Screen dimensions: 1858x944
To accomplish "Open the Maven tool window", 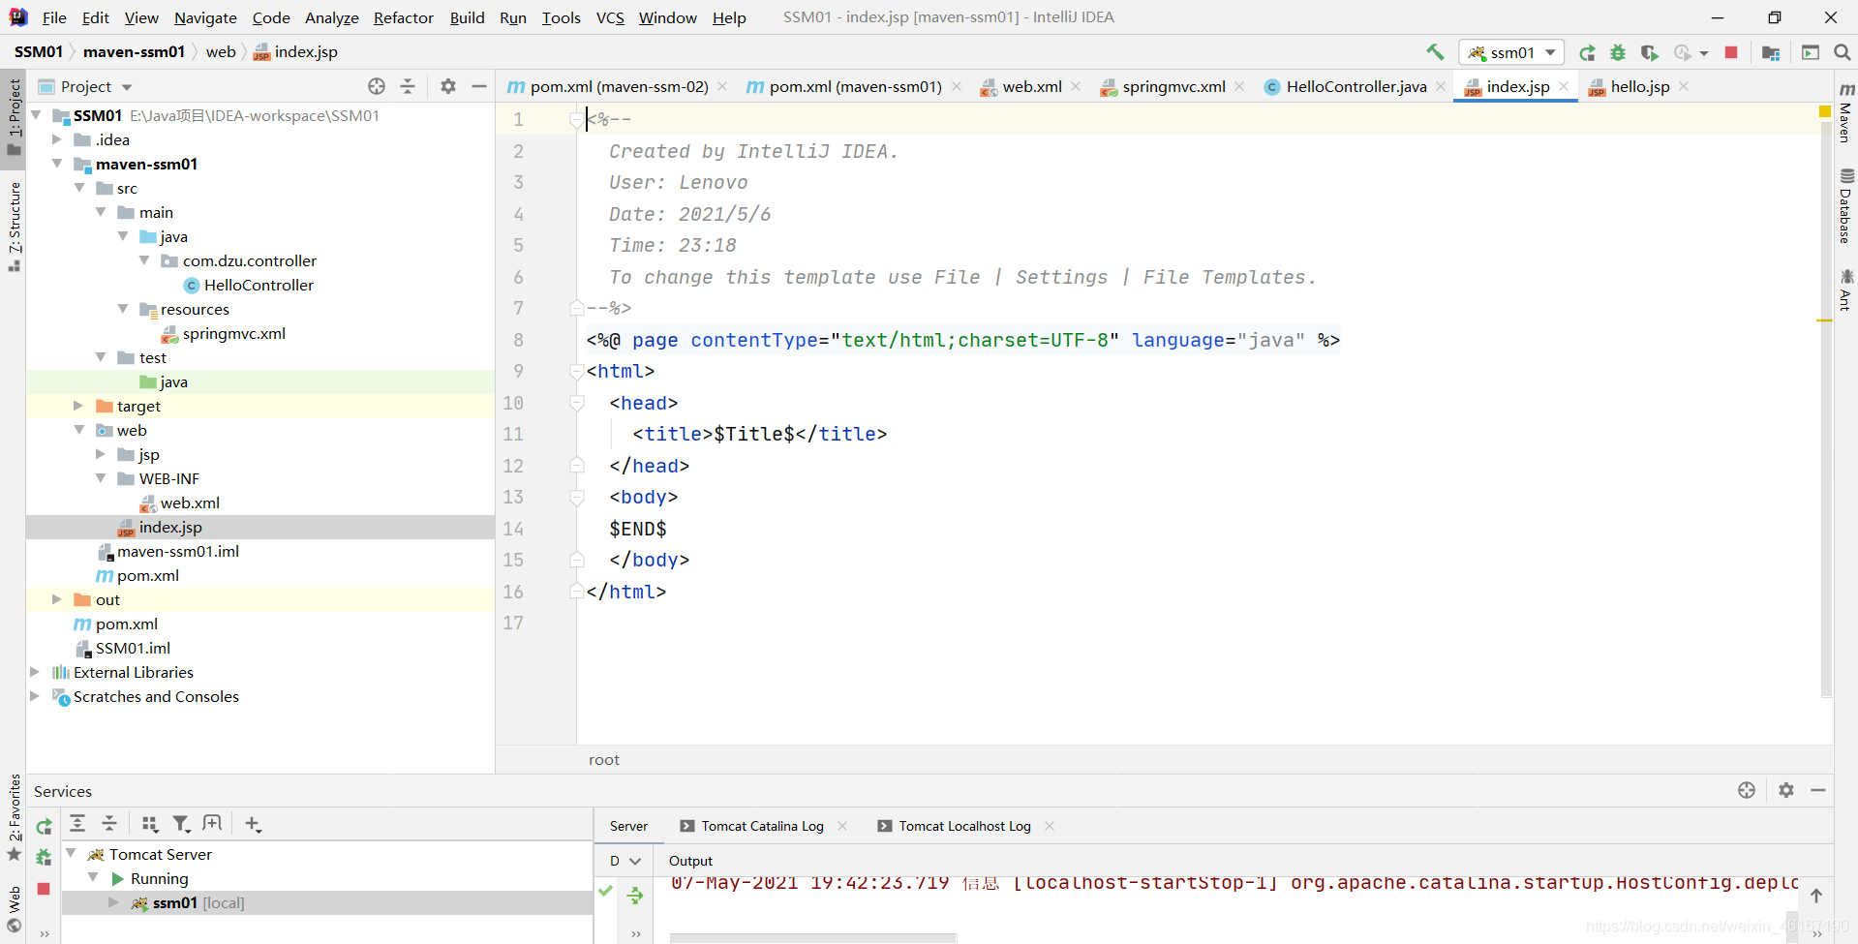I will pyautogui.click(x=1845, y=112).
